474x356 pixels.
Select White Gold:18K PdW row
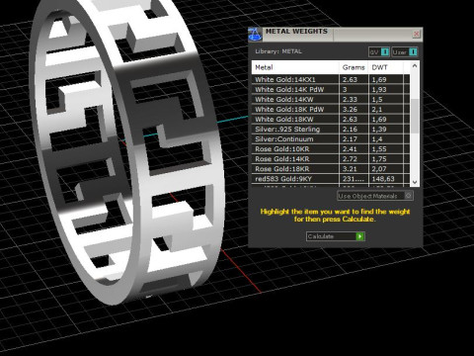point(331,109)
